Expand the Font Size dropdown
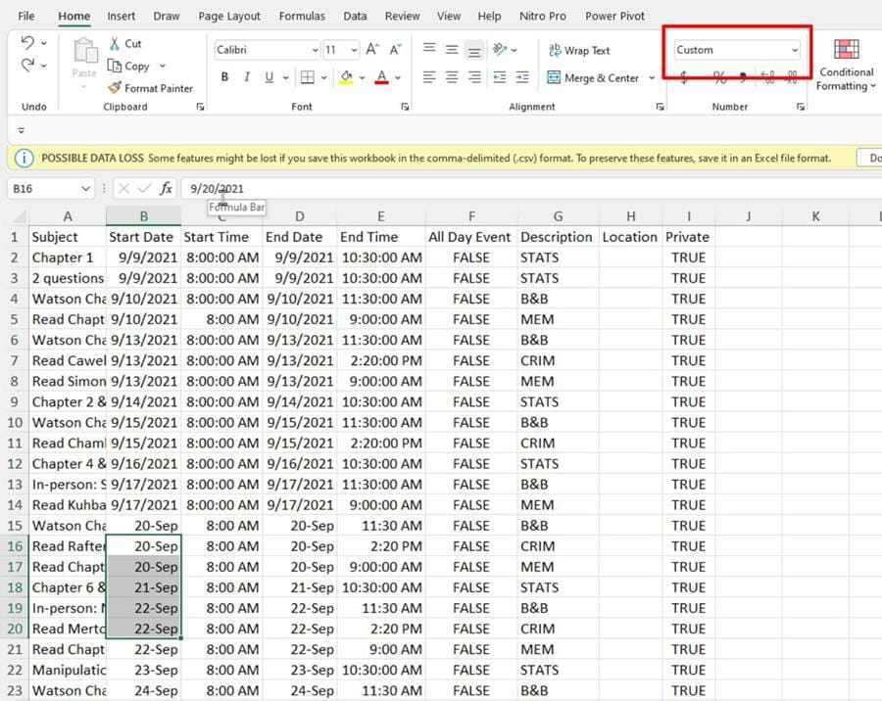The width and height of the screenshot is (882, 701). coord(354,49)
